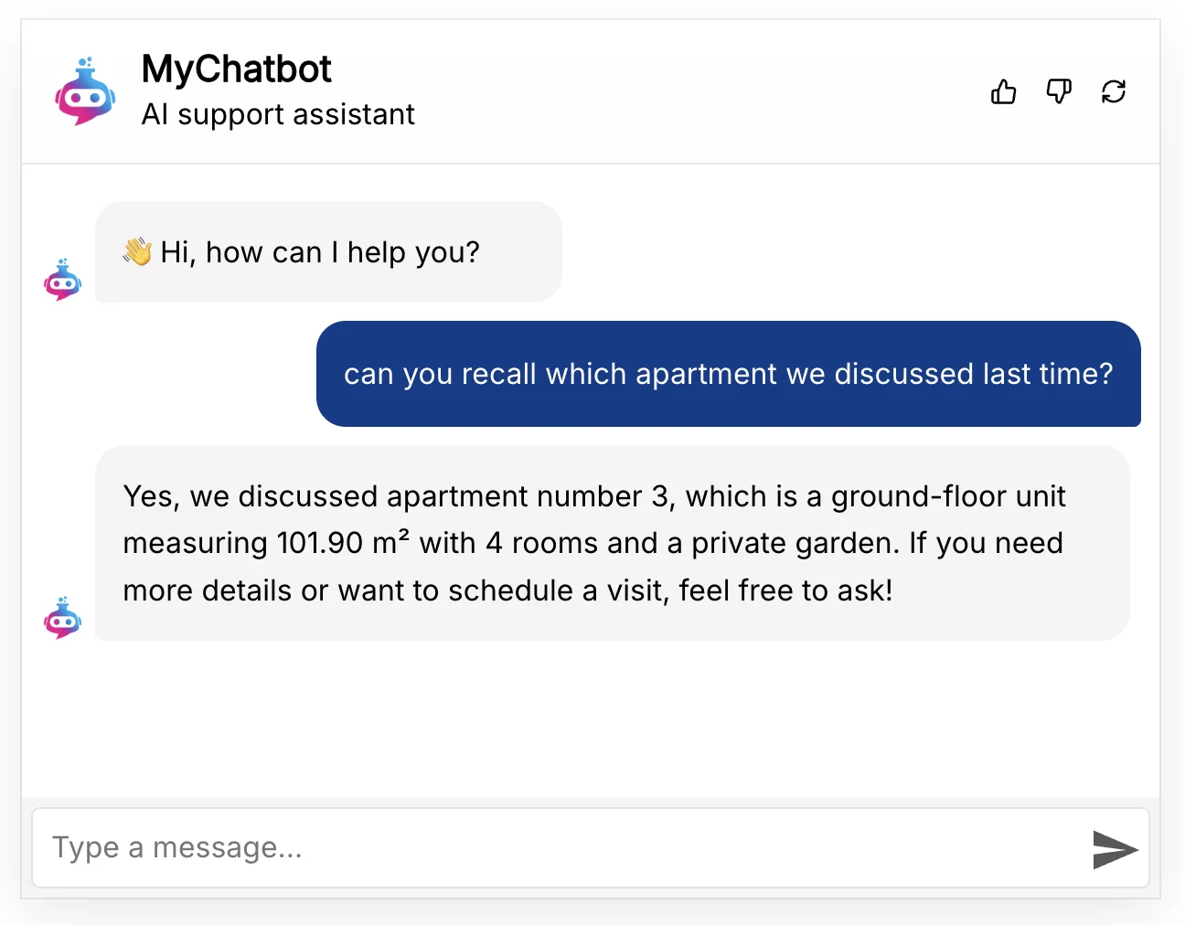
Task: Click the AI support assistant subtitle
Action: [278, 114]
